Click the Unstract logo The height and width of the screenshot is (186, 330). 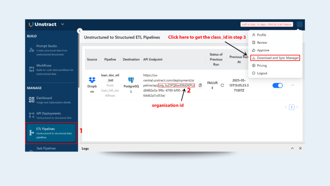point(43,25)
